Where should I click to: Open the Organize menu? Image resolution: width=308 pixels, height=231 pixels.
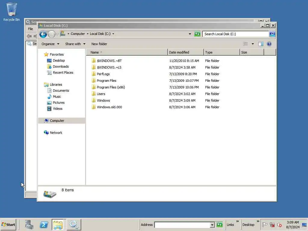[x=50, y=44]
